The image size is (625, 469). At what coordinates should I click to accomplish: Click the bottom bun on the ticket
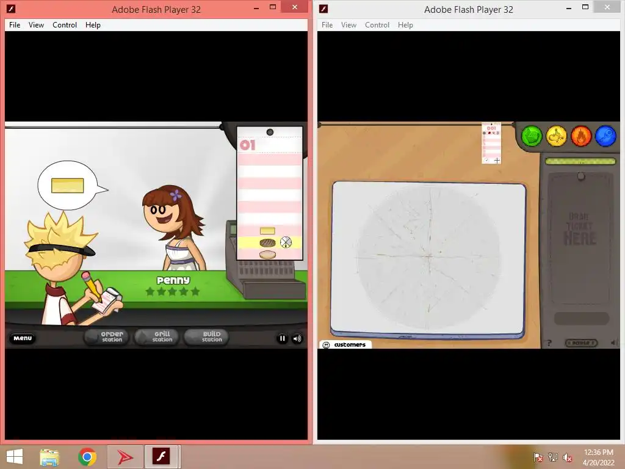pyautogui.click(x=267, y=255)
